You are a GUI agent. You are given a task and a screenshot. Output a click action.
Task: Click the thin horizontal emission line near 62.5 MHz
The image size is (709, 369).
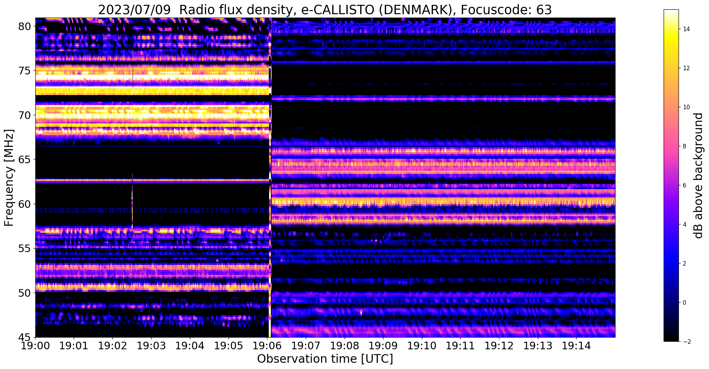pyautogui.click(x=152, y=180)
